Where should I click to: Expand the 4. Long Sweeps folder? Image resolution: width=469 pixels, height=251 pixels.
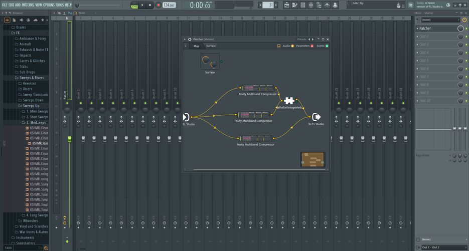35,215
